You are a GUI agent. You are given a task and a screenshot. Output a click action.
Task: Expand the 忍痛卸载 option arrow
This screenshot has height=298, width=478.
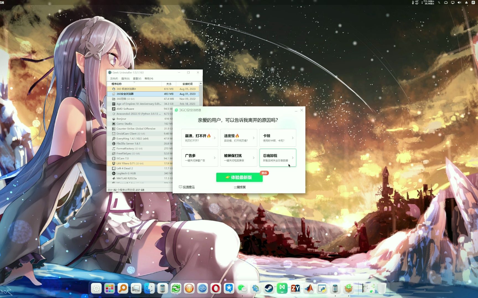tap(292, 158)
